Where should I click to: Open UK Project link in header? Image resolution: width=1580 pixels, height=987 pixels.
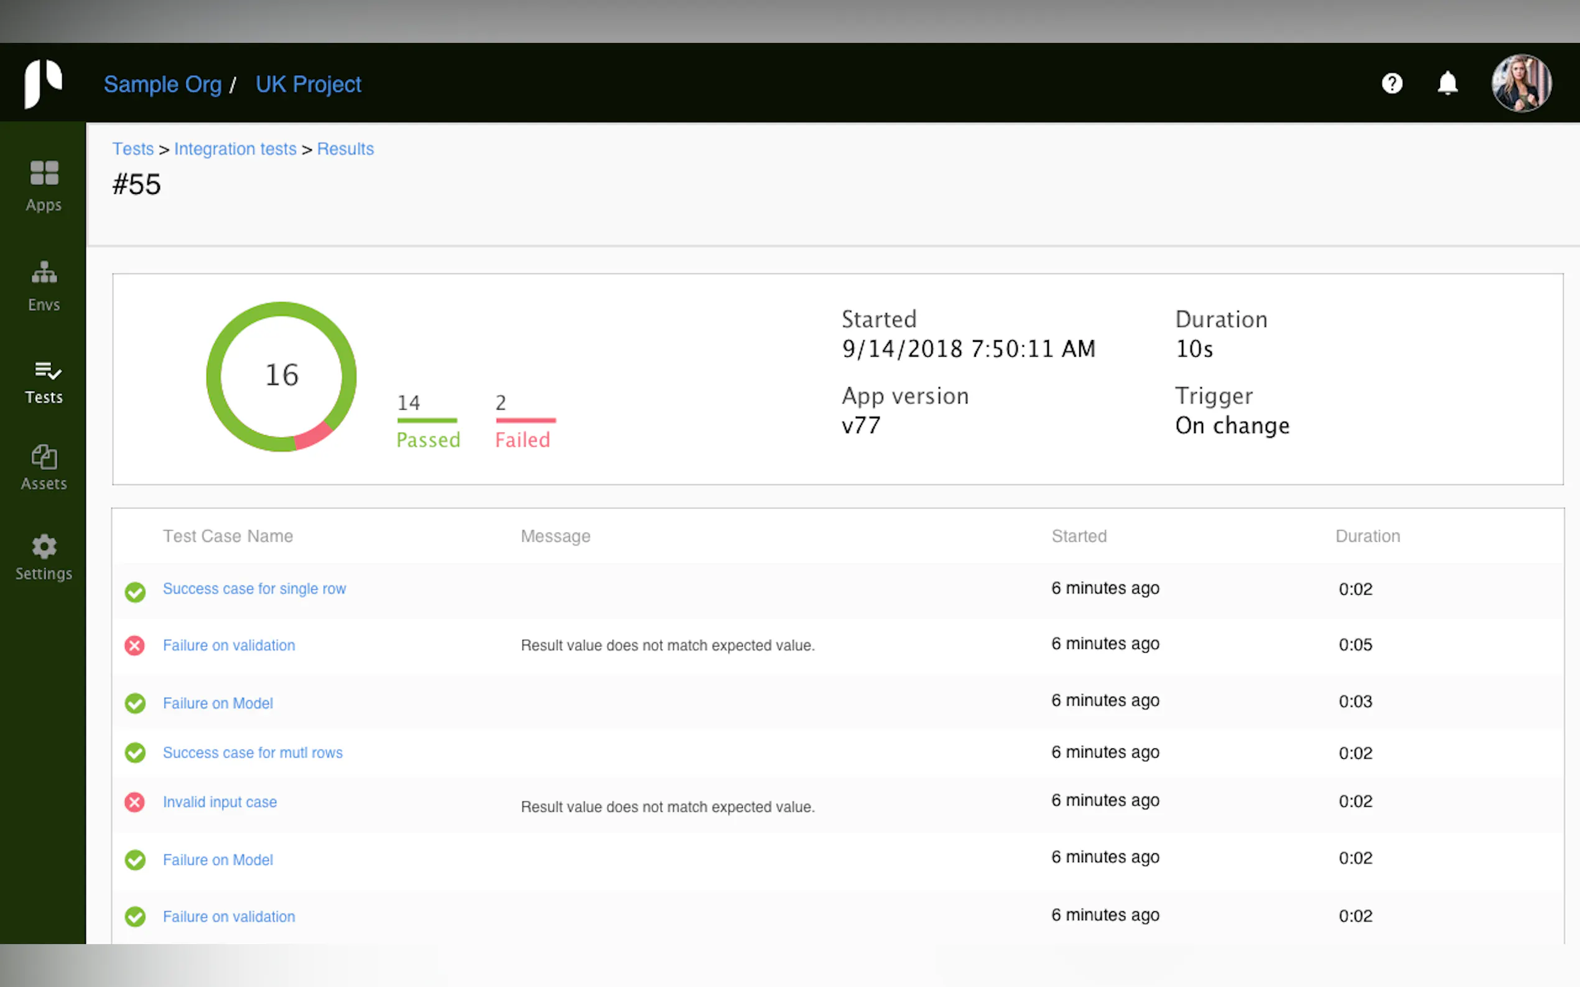pos(308,84)
